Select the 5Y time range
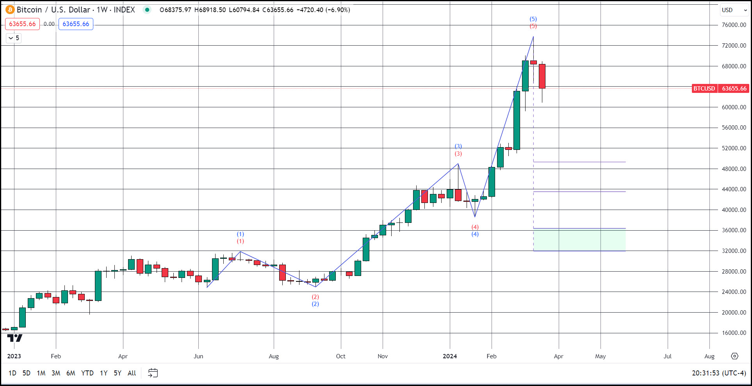Screen dimensions: 752x386 click(118, 373)
